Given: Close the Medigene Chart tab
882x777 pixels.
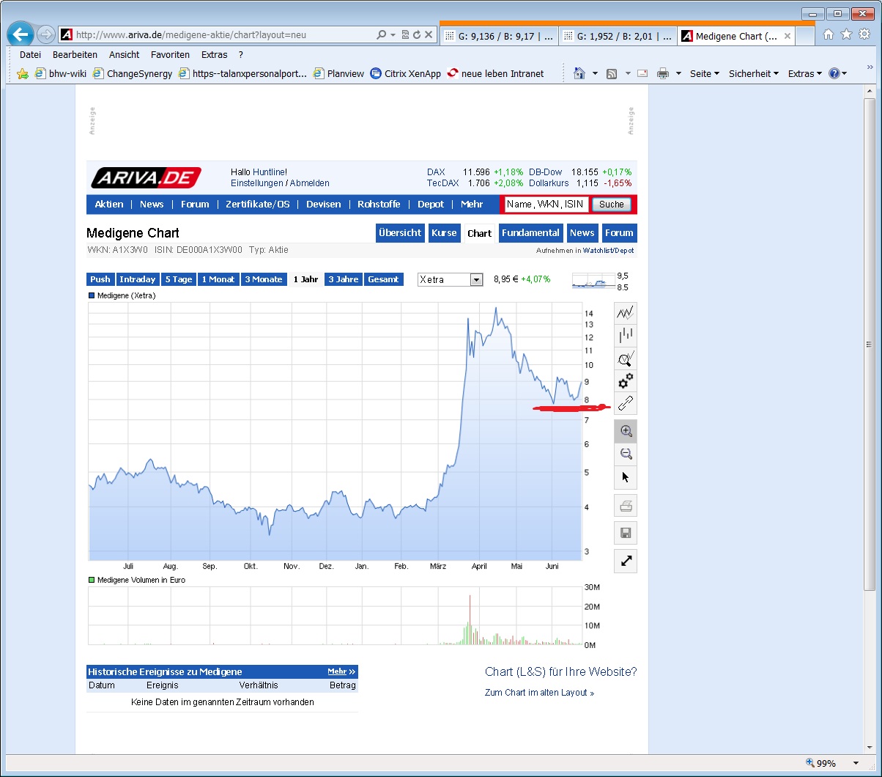Looking at the screenshot, I should click(787, 36).
